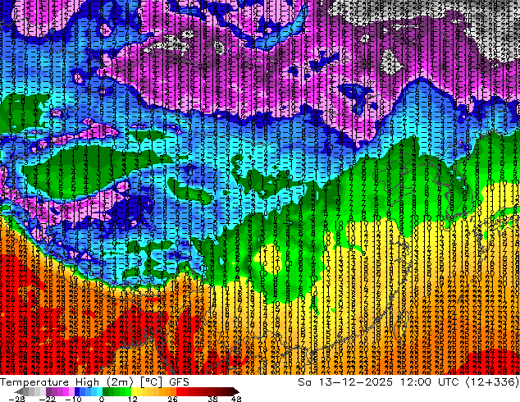This screenshot has height=402, width=520.
Task: Select the '(2m)' height label
Action: (120, 382)
